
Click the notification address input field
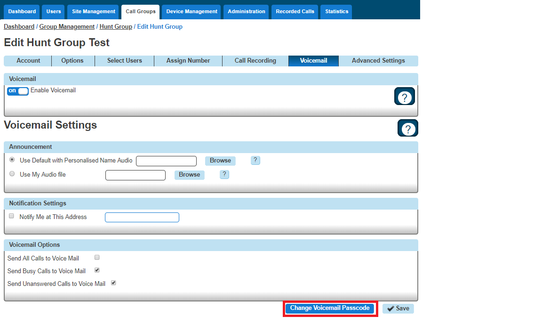(x=142, y=218)
